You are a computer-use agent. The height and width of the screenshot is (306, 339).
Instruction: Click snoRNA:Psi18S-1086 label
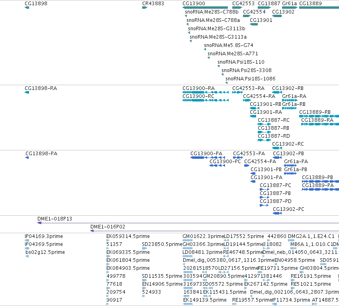pyautogui.click(x=250, y=79)
